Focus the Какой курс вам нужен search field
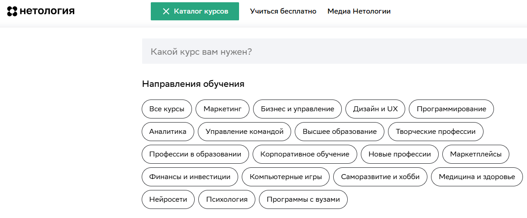Screen dimensions: 527x218 (x=334, y=52)
